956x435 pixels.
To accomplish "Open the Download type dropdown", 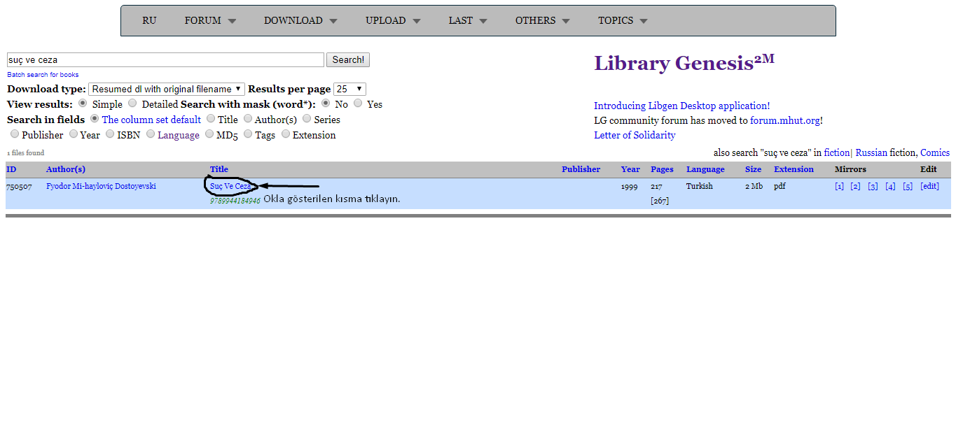I will pos(167,89).
